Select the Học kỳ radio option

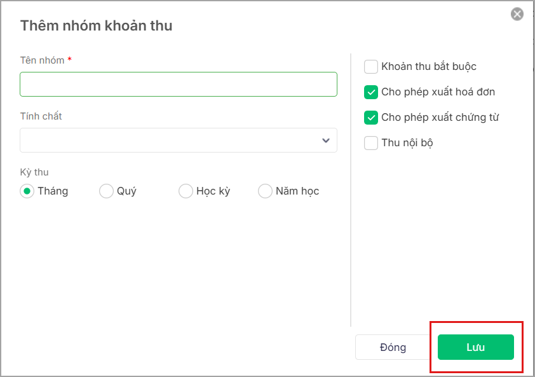point(186,191)
